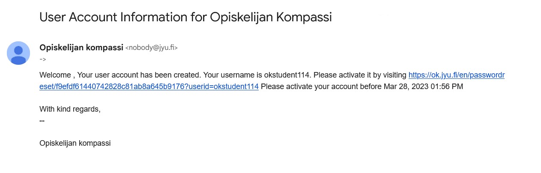Click 'Opiskelijan Kompassi' in the subject heading
The image size is (541, 173).
coord(271,17)
